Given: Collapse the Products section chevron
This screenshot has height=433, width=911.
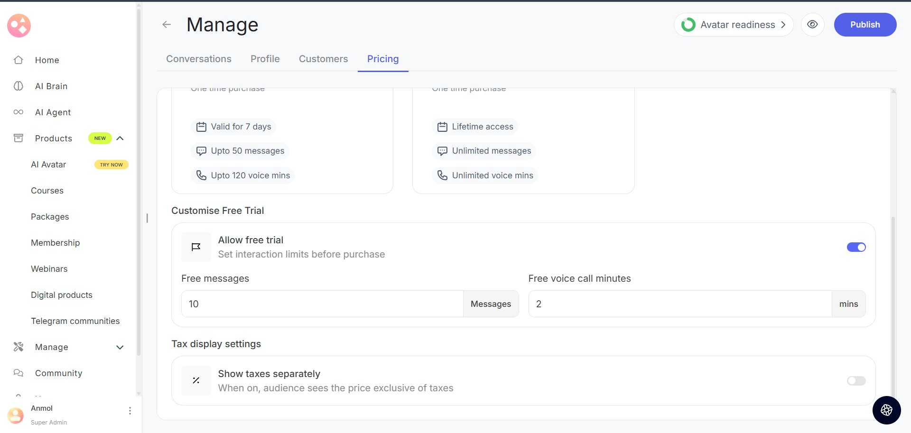Looking at the screenshot, I should tap(120, 138).
